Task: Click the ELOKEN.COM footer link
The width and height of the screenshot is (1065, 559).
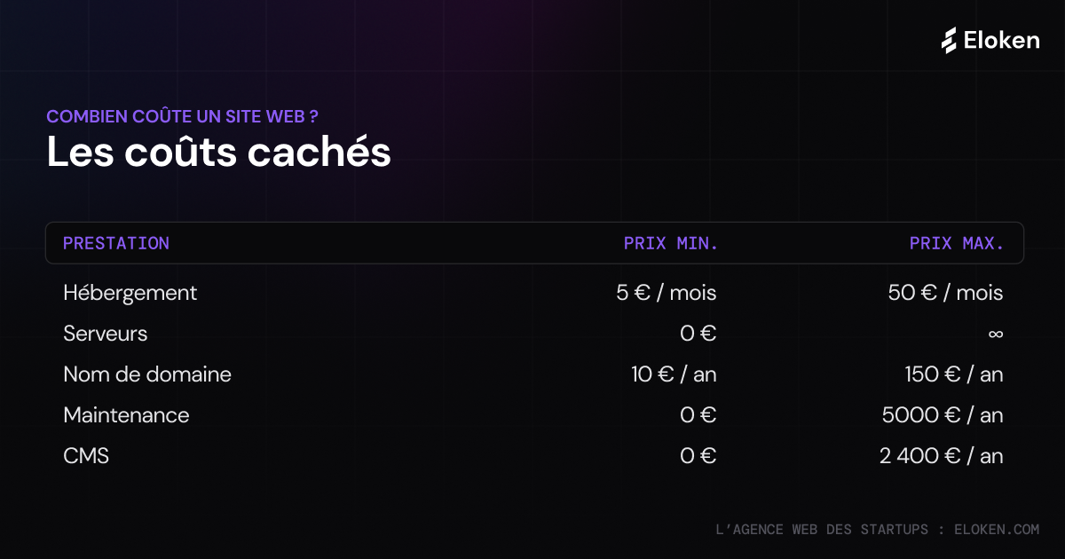Action: pyautogui.click(x=996, y=530)
